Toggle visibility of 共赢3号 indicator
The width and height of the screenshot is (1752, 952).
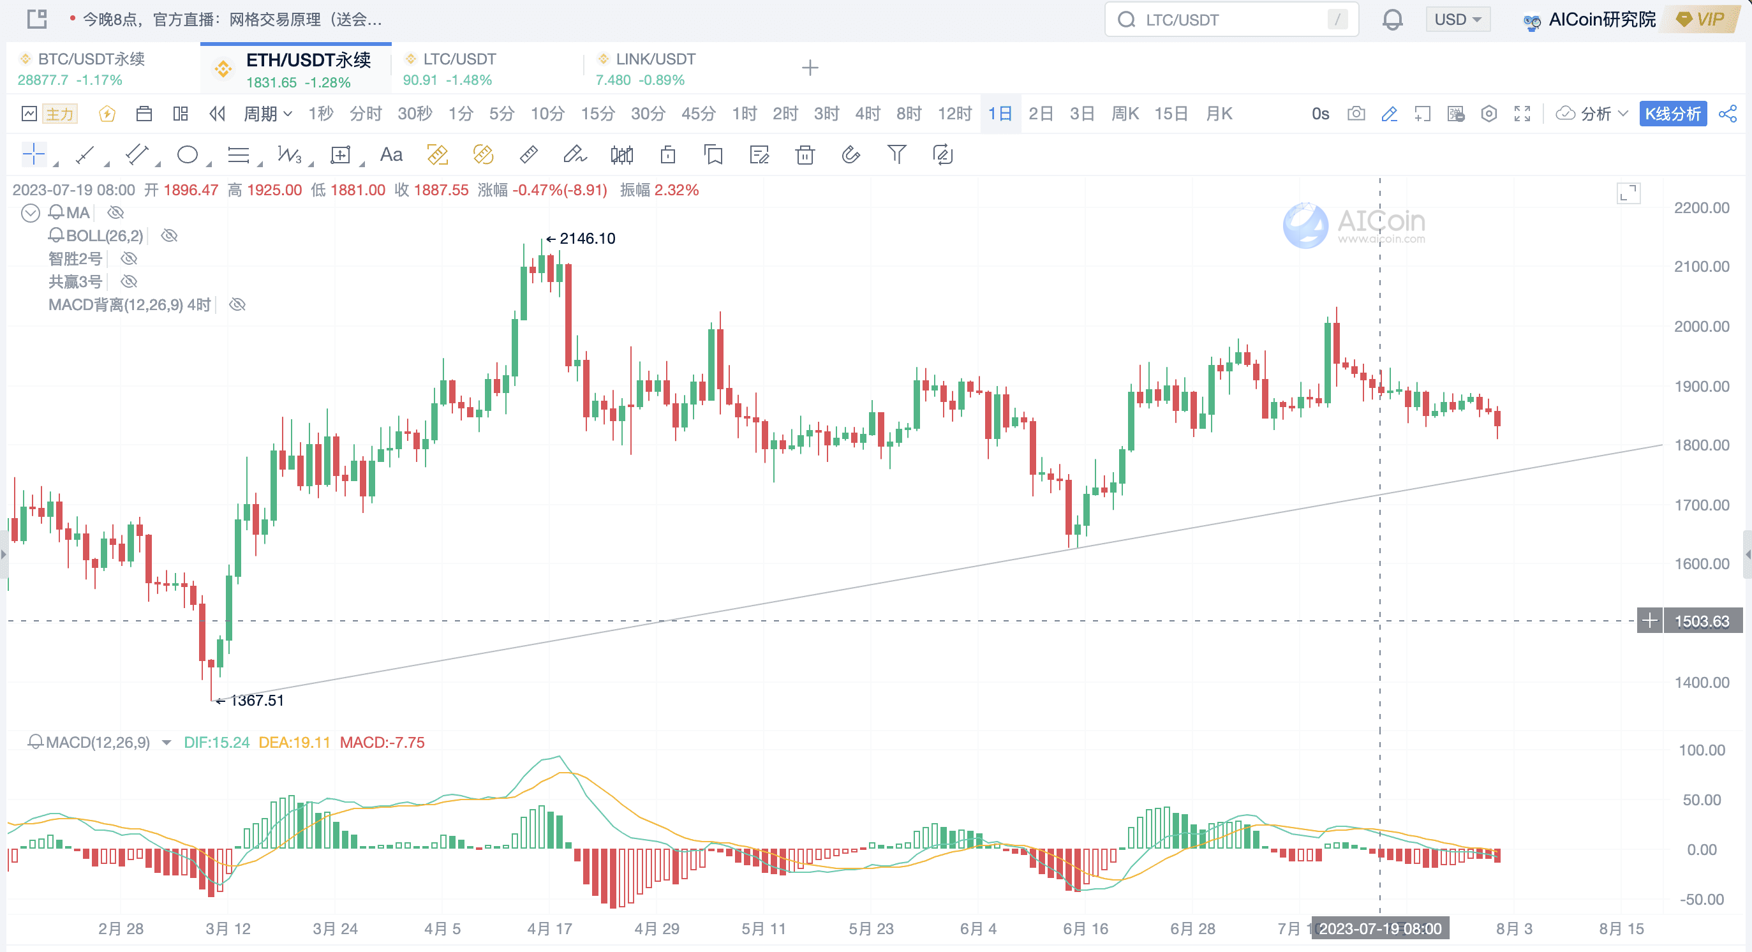pos(128,281)
